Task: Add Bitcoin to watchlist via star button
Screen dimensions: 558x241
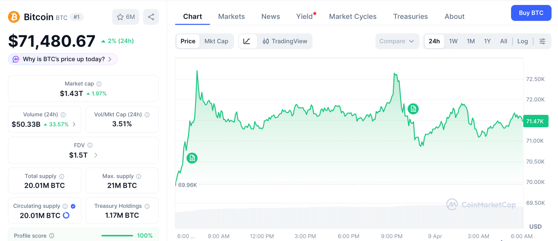Action: pos(126,17)
